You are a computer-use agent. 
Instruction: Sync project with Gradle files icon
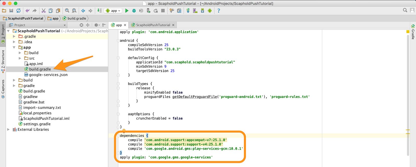pos(188,11)
